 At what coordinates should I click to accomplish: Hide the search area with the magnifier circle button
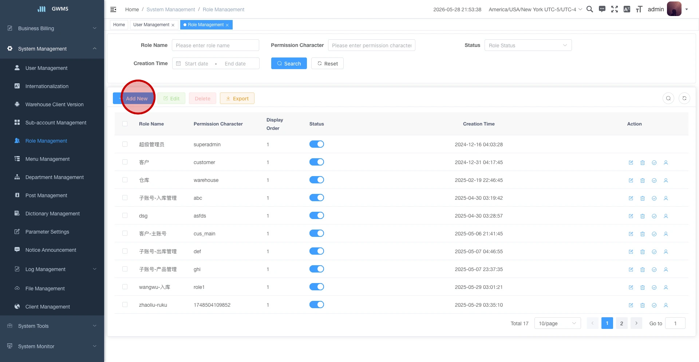click(668, 98)
